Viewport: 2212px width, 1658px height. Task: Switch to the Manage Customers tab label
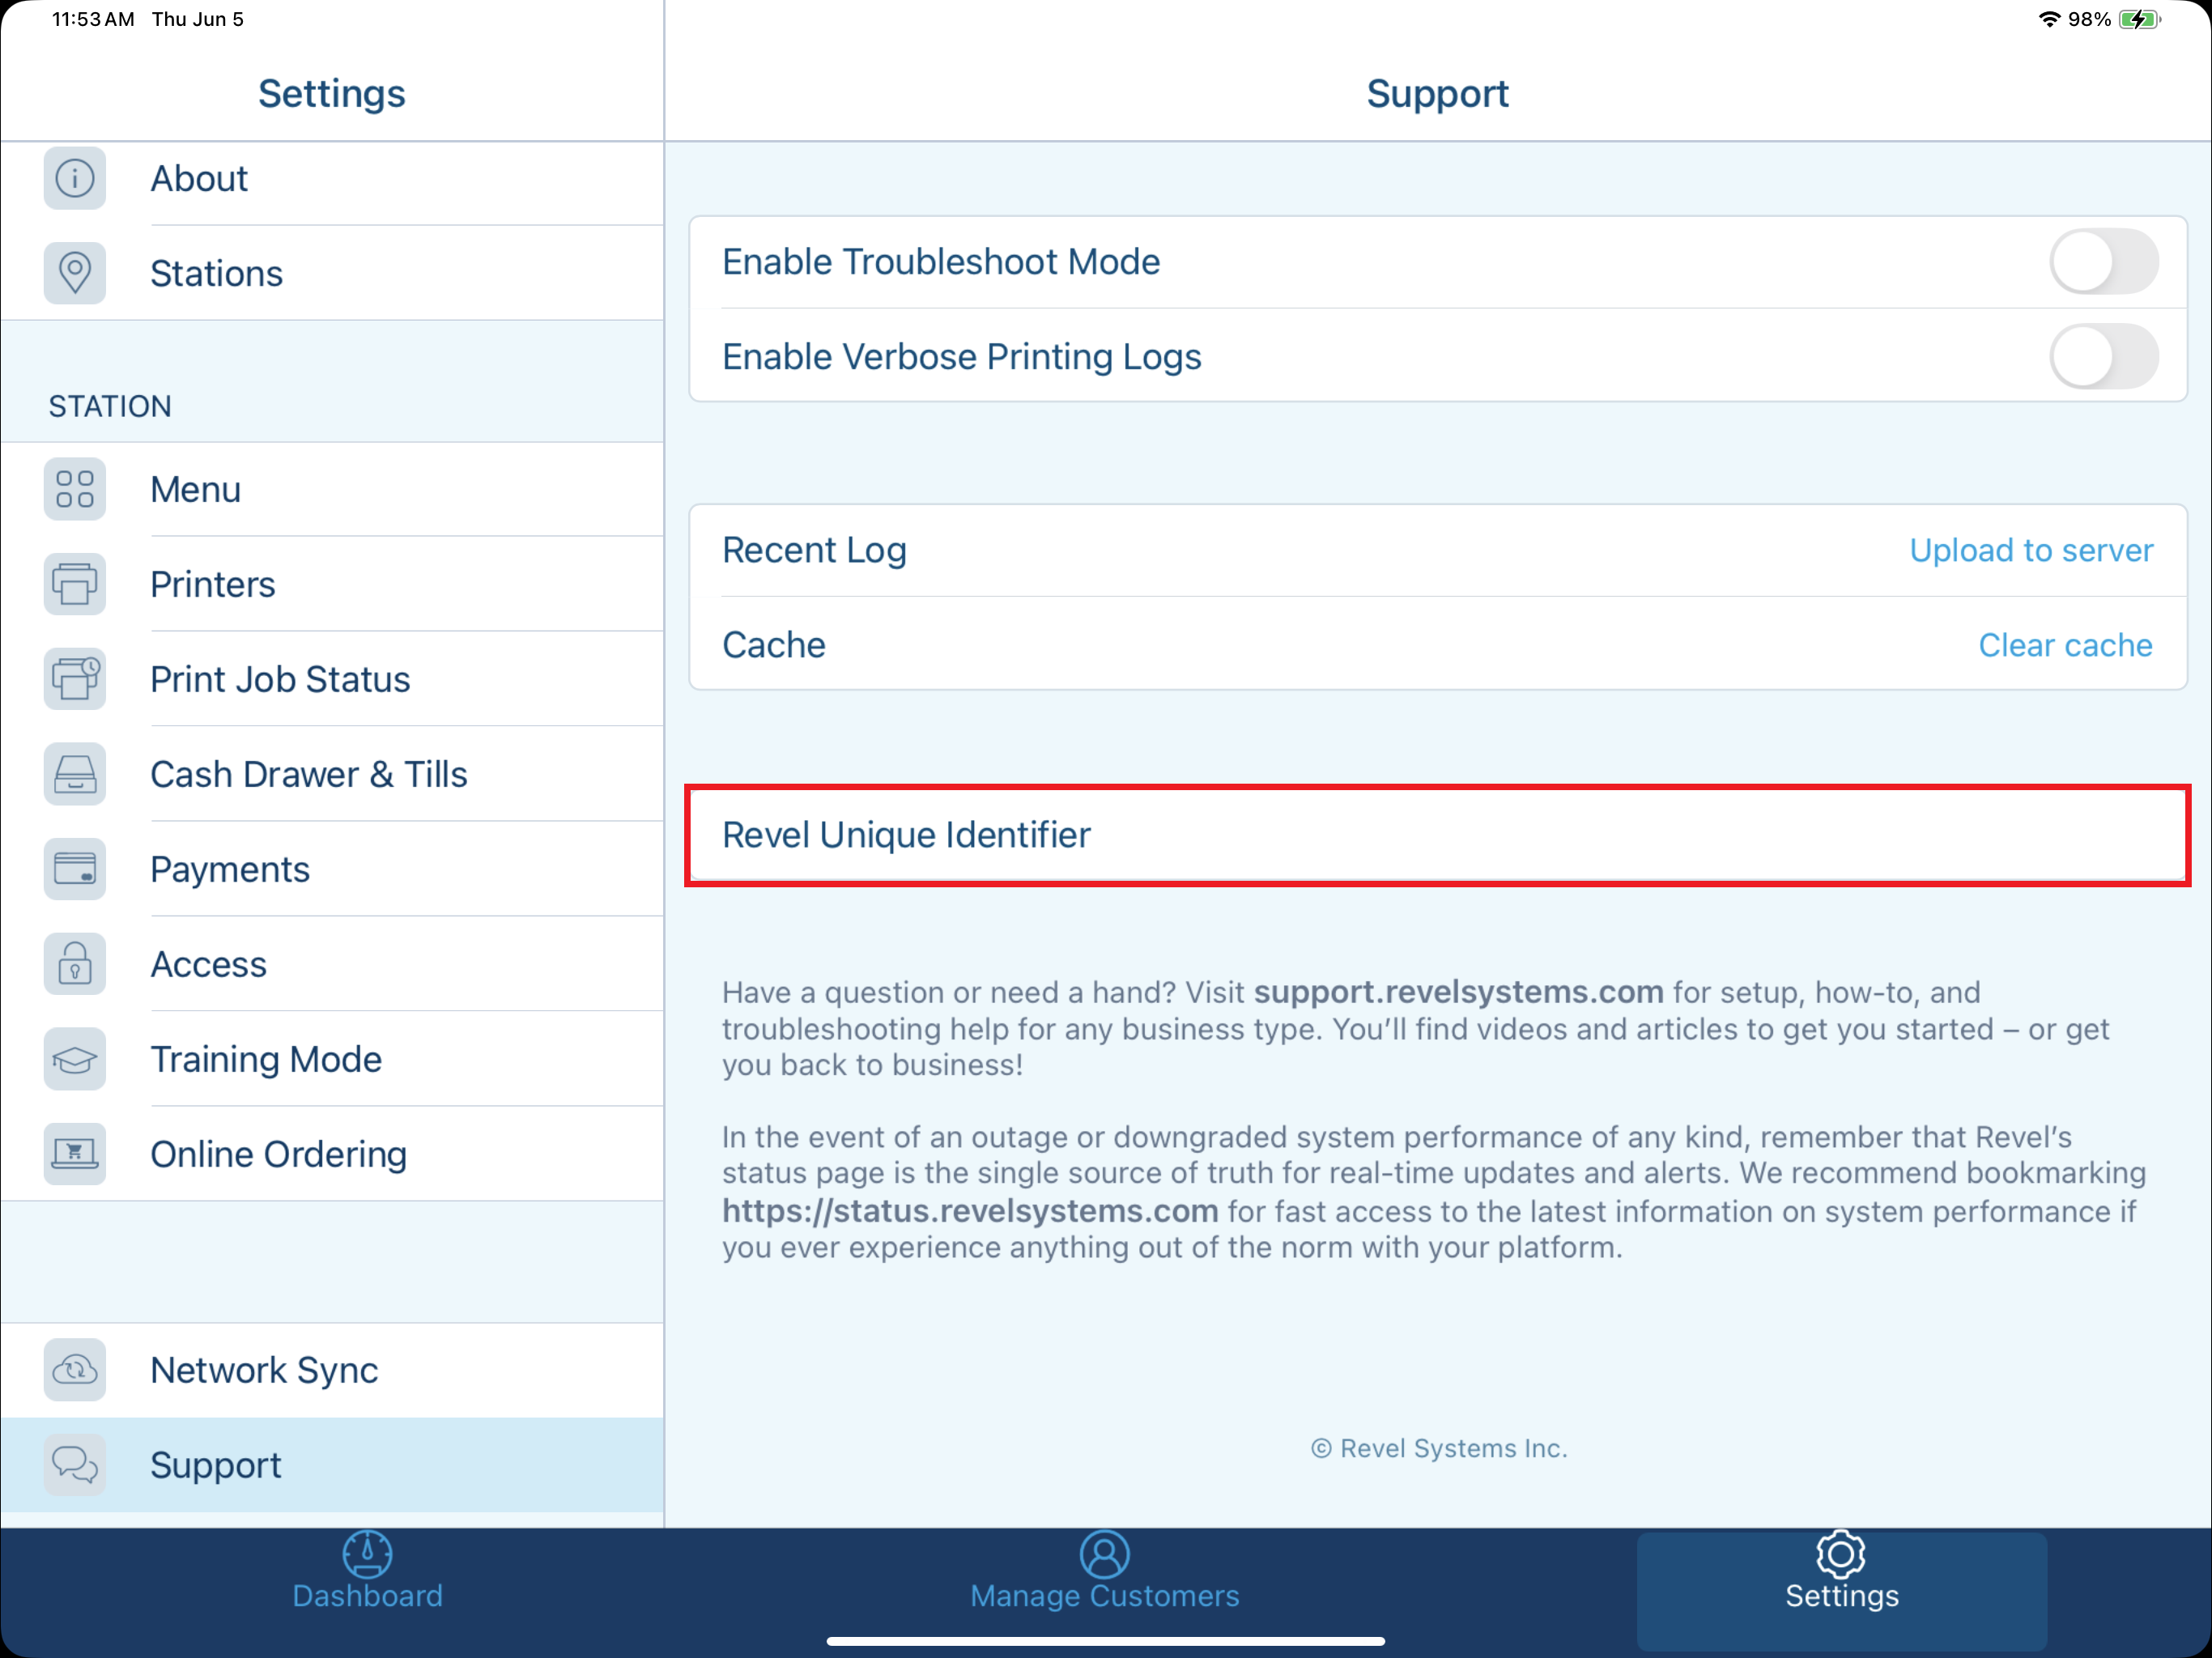point(1105,1596)
